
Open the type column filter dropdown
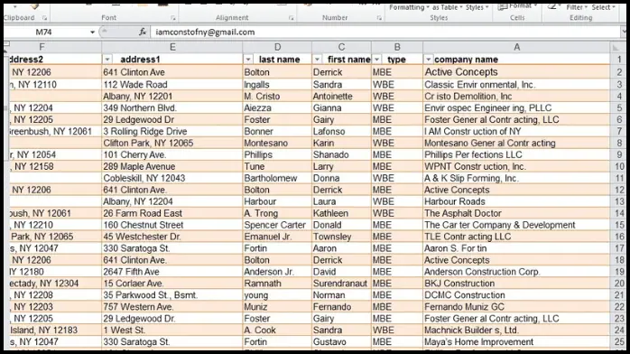tap(377, 60)
